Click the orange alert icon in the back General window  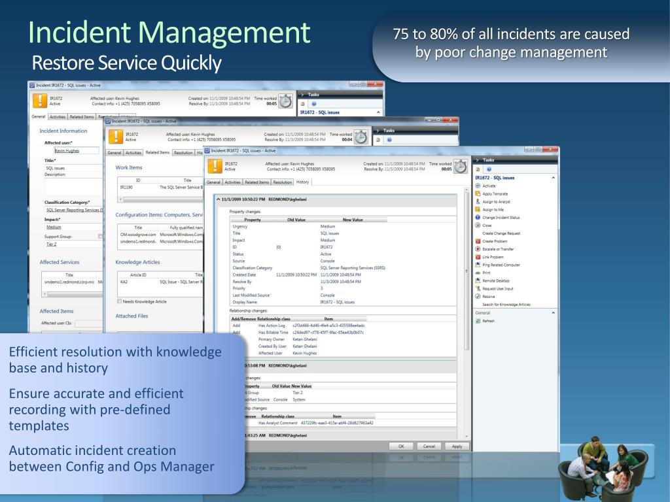coord(40,101)
